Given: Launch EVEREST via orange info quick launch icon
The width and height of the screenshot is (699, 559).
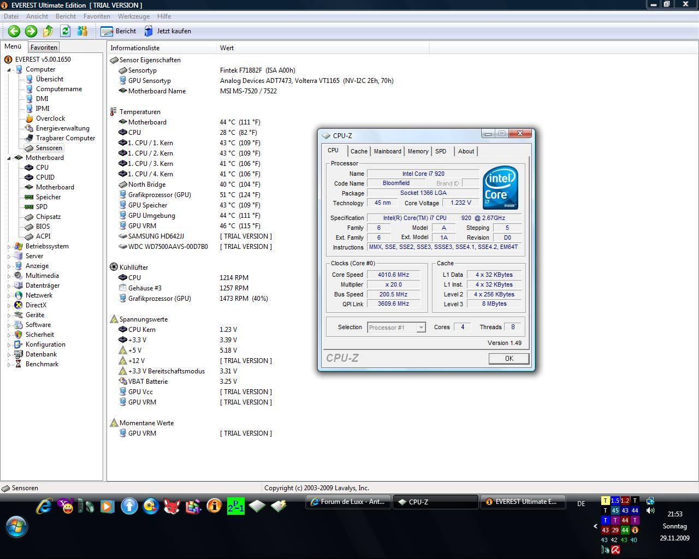Looking at the screenshot, I should [x=214, y=507].
